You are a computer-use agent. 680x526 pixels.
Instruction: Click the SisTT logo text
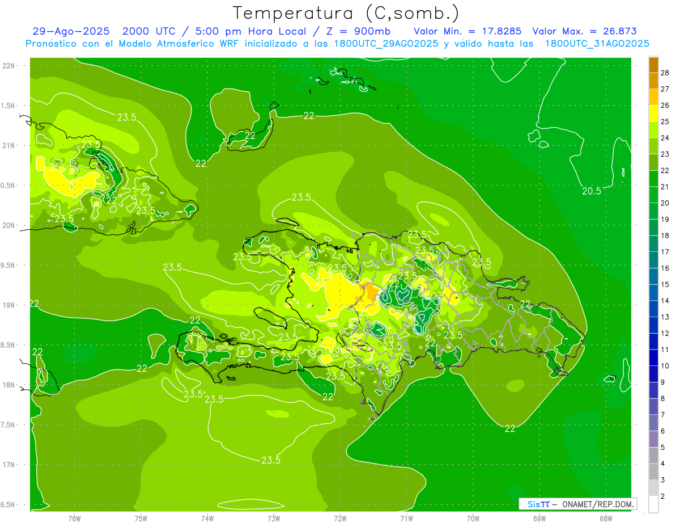[538, 504]
